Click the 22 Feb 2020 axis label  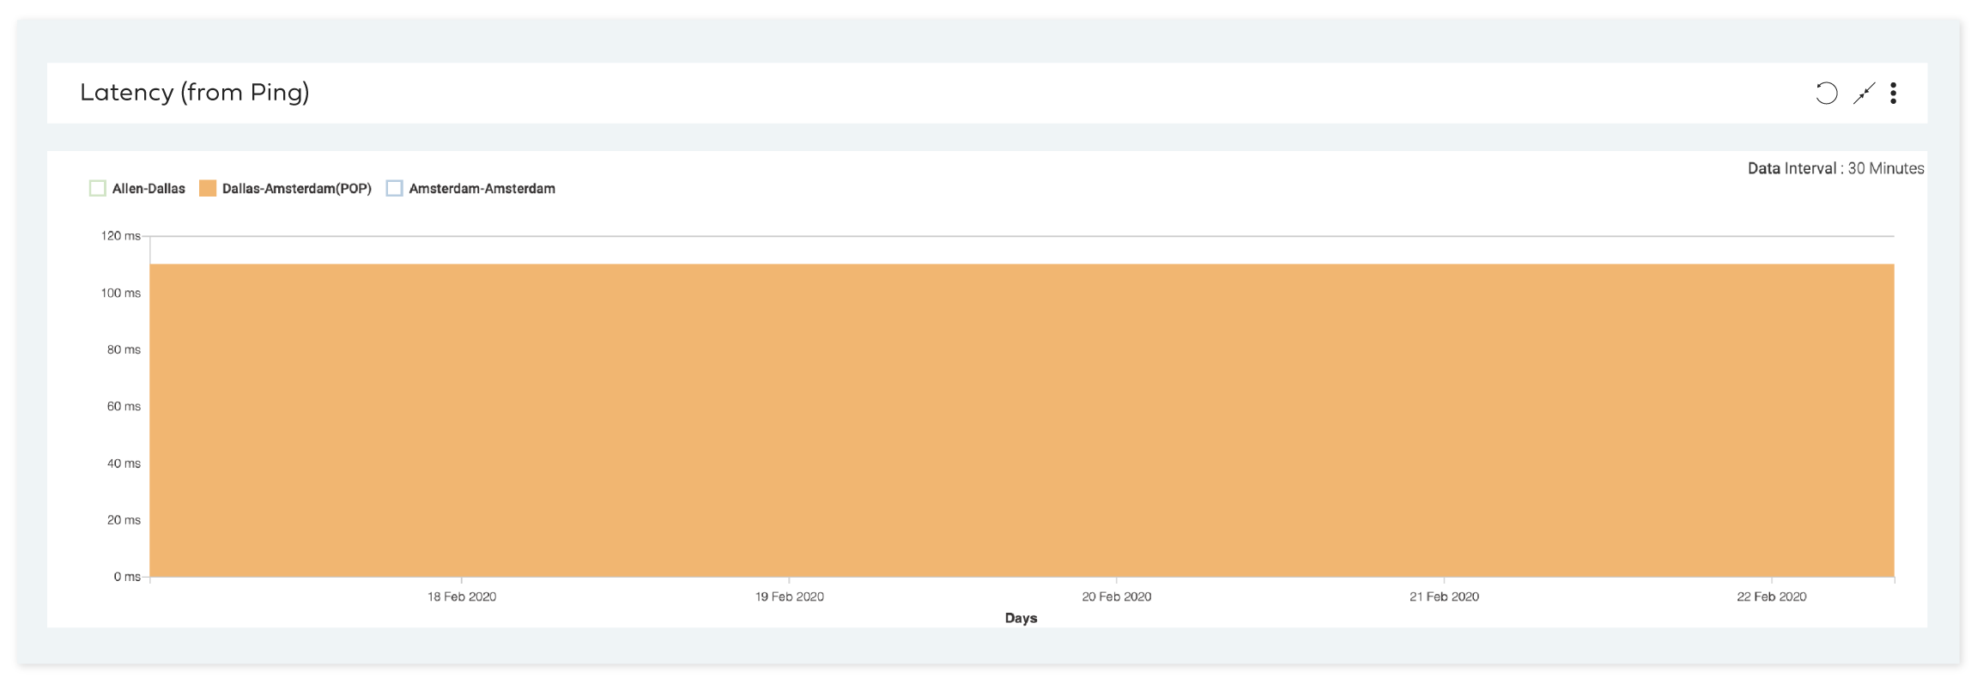(1772, 596)
